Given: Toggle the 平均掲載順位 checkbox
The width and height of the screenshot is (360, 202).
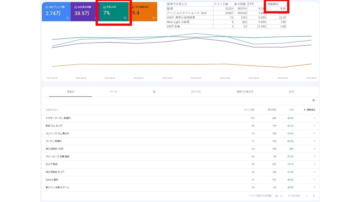Looking at the screenshot, I should (x=133, y=7).
